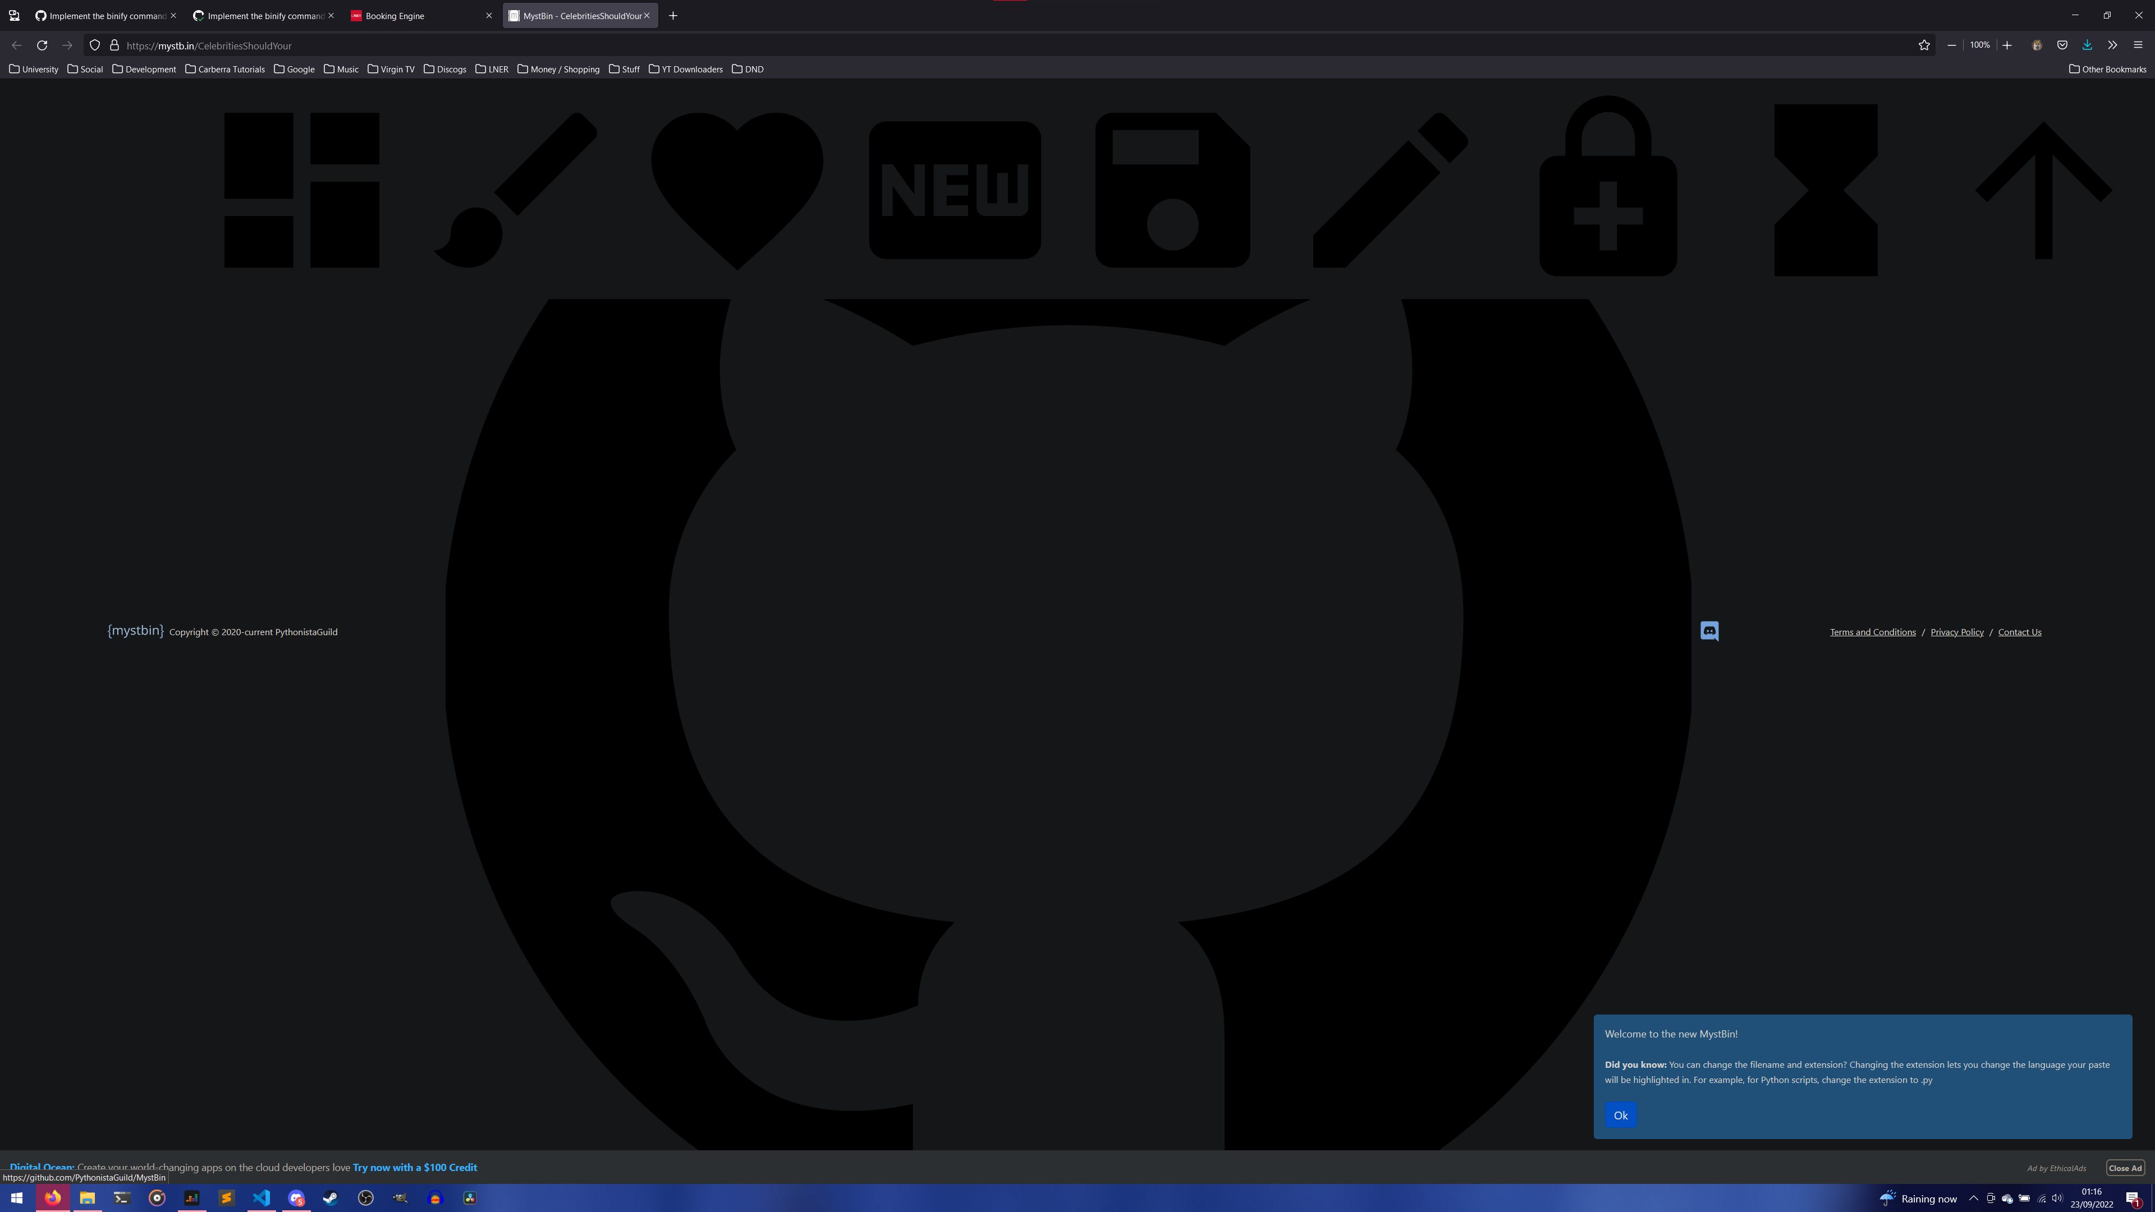This screenshot has height=1212, width=2155.
Task: Show more toolbar tools chevron
Action: click(2112, 45)
